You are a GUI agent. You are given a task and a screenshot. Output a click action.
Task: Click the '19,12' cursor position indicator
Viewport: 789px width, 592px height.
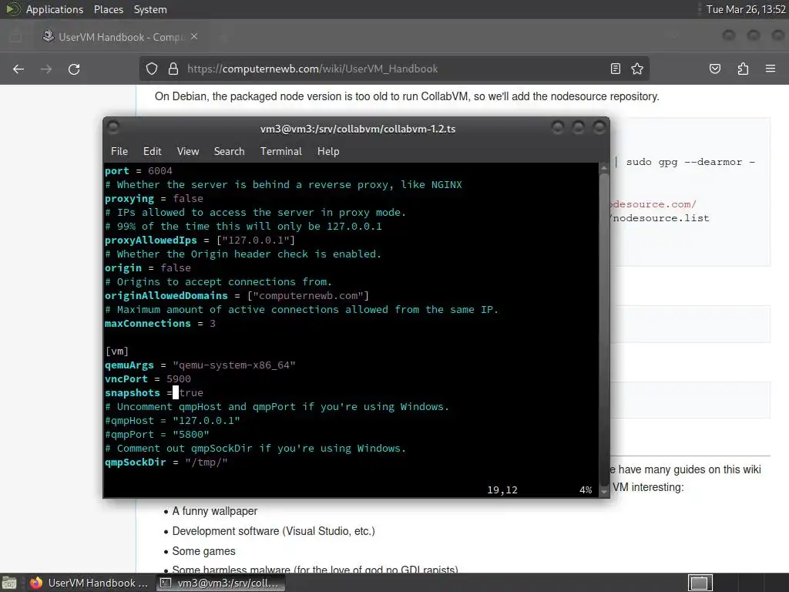(x=502, y=489)
